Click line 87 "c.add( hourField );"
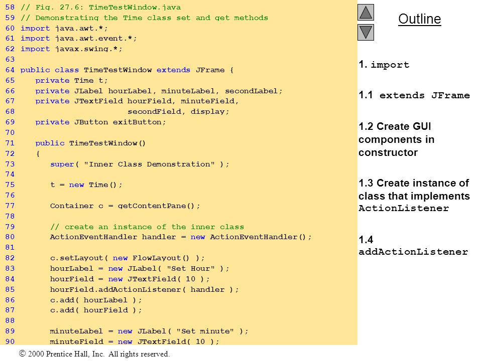The height and width of the screenshot is (361, 482). pyautogui.click(x=96, y=310)
